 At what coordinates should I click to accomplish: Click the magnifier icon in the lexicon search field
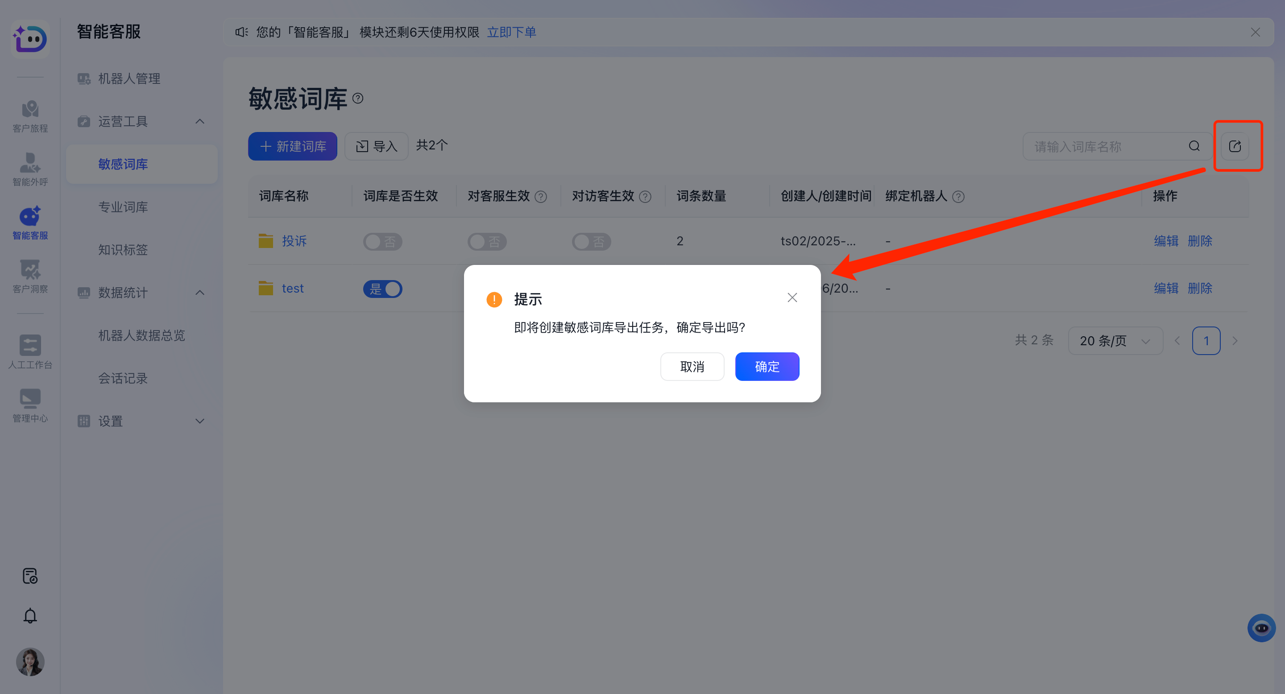coord(1194,145)
